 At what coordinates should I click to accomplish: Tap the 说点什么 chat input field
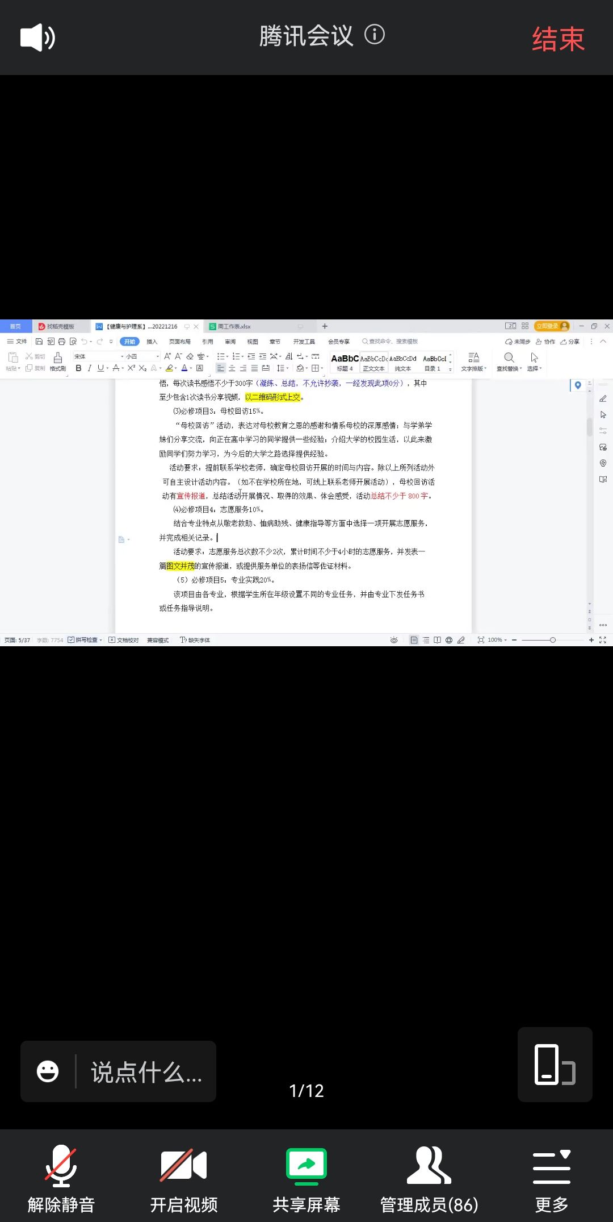coord(146,1072)
